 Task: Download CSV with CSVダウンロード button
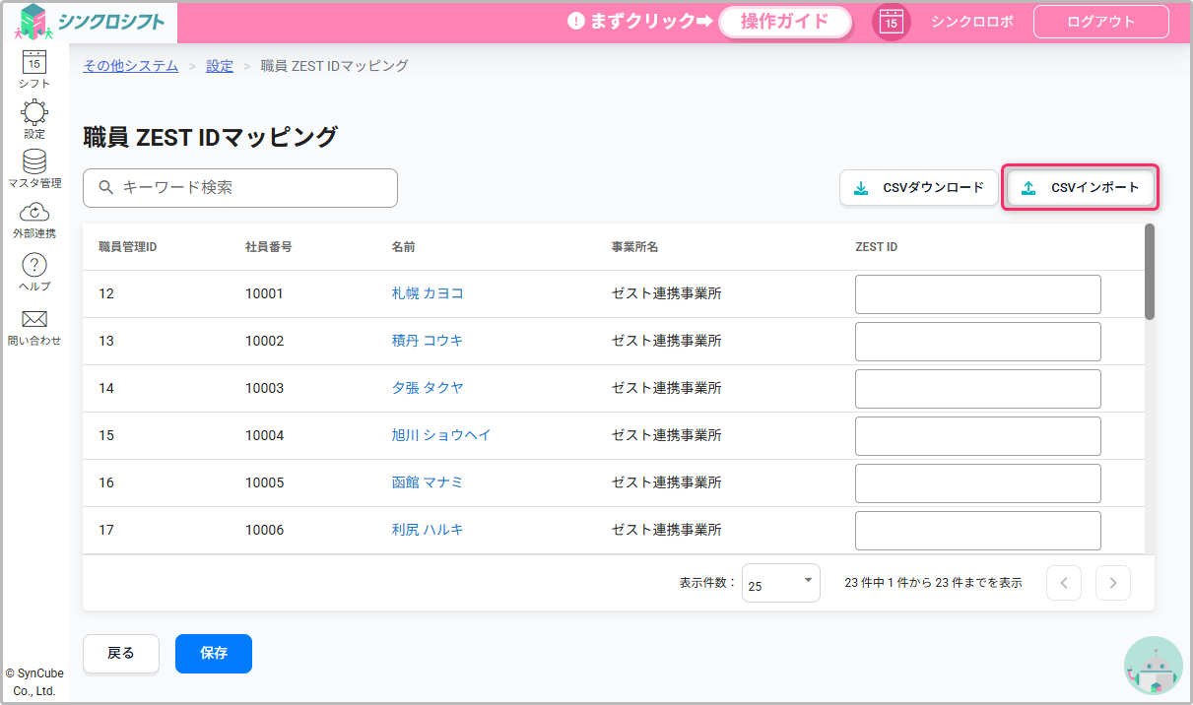click(x=918, y=187)
